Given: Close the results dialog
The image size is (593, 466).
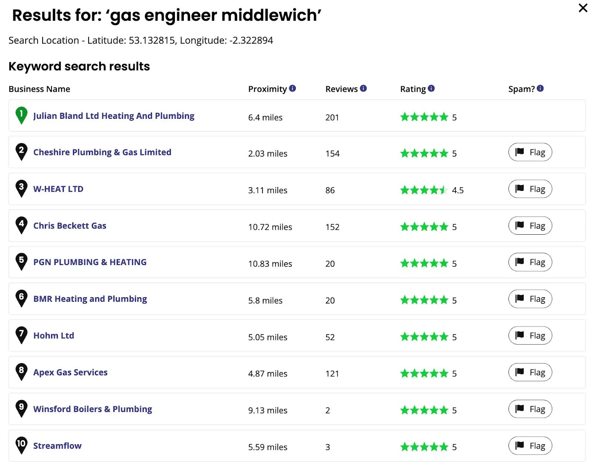Looking at the screenshot, I should pyautogui.click(x=583, y=8).
